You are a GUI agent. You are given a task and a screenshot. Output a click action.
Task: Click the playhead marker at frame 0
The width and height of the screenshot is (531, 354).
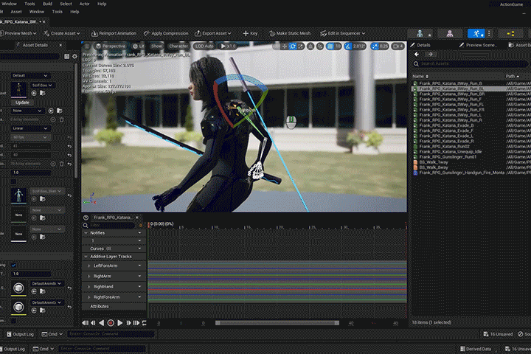149,224
